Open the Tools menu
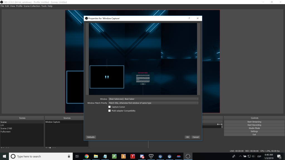 (x=43, y=6)
